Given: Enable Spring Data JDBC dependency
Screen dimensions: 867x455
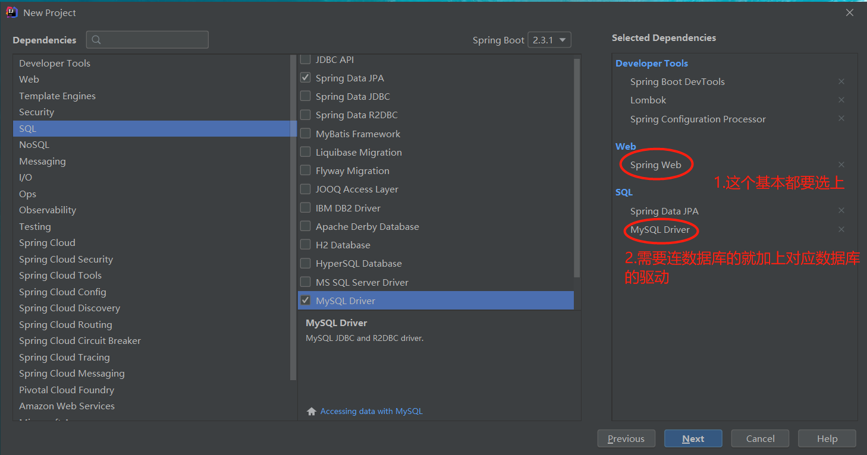Looking at the screenshot, I should pyautogui.click(x=305, y=96).
